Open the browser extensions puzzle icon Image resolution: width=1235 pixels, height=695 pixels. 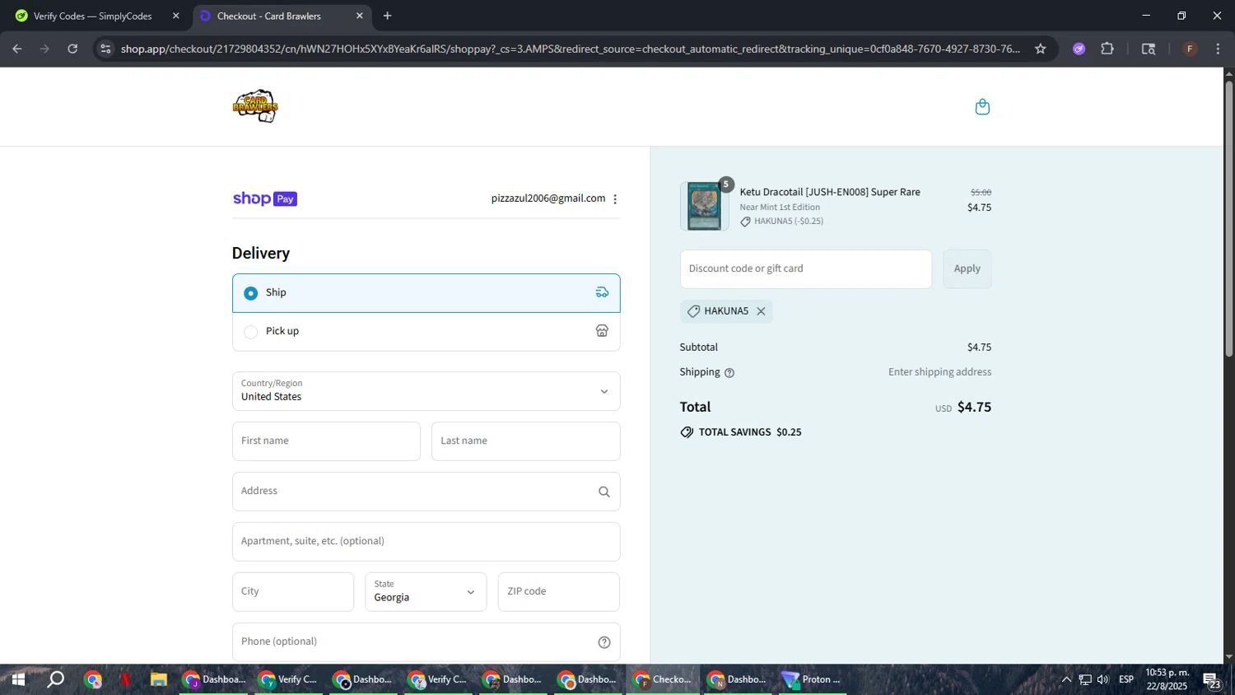point(1107,49)
